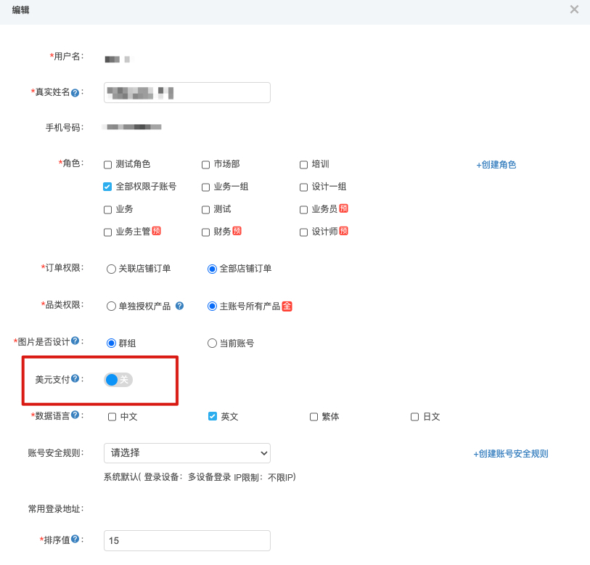Check the 测试角色 role
Viewport: 590px width, 565px height.
[x=107, y=165]
